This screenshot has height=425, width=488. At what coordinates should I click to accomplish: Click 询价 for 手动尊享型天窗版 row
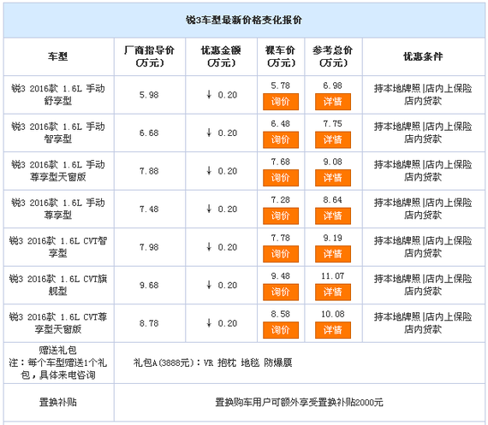tap(281, 178)
